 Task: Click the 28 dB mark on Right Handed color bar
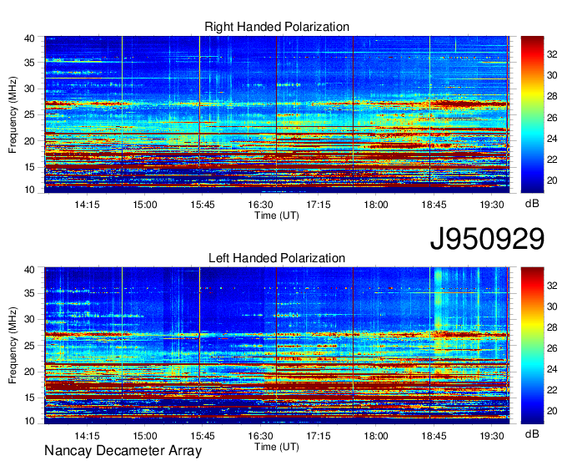pos(552,97)
